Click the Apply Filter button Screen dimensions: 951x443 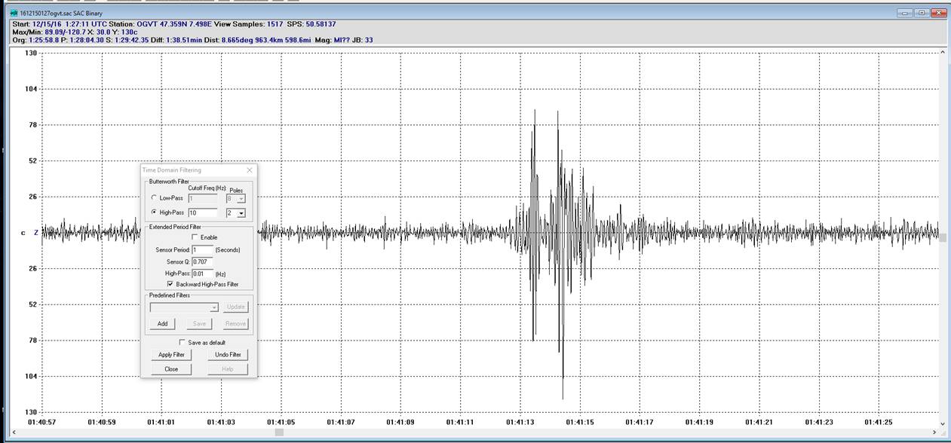click(171, 354)
